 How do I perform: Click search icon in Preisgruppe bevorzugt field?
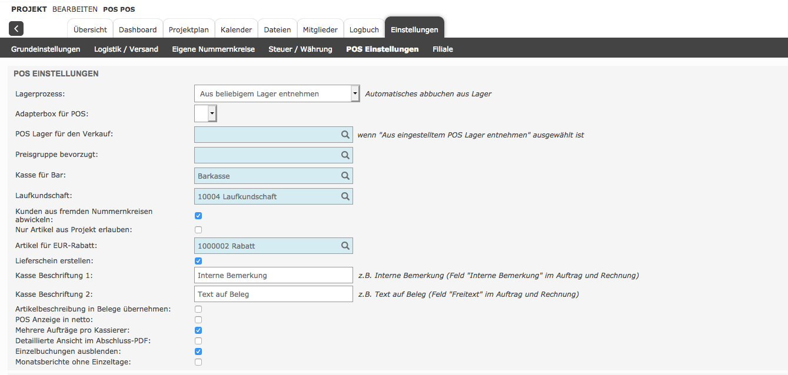pos(345,155)
